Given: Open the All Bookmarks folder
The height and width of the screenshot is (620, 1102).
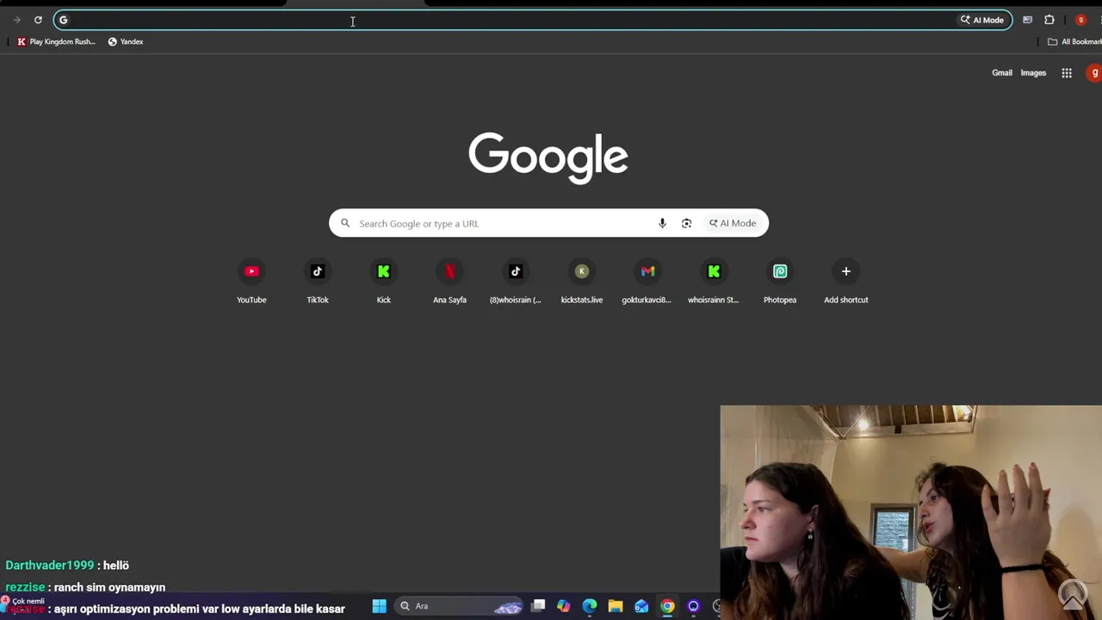Looking at the screenshot, I should pos(1074,41).
